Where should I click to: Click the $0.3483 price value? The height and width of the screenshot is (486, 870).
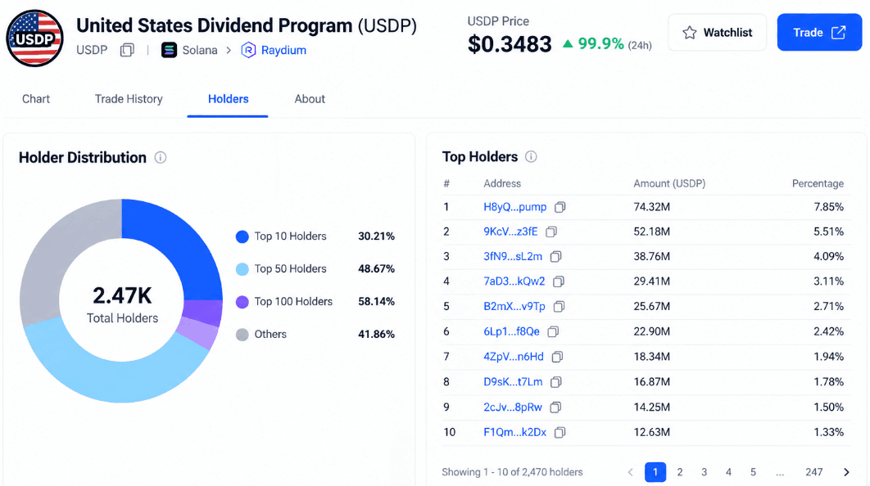tap(510, 44)
